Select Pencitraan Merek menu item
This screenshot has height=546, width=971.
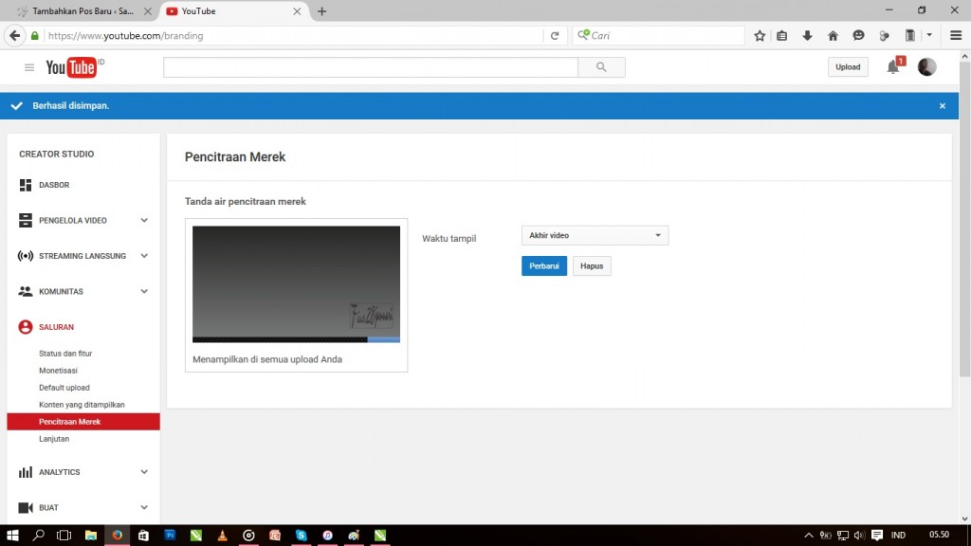pos(83,422)
